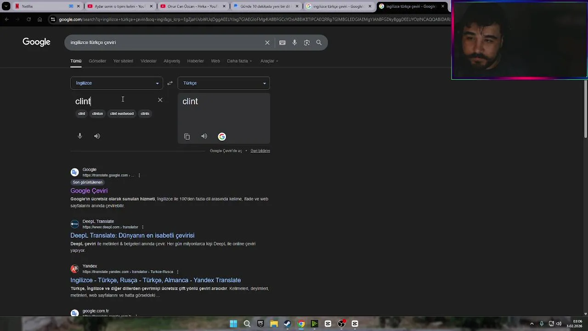Go back in browser history
Image resolution: width=588 pixels, height=331 pixels.
(6, 19)
